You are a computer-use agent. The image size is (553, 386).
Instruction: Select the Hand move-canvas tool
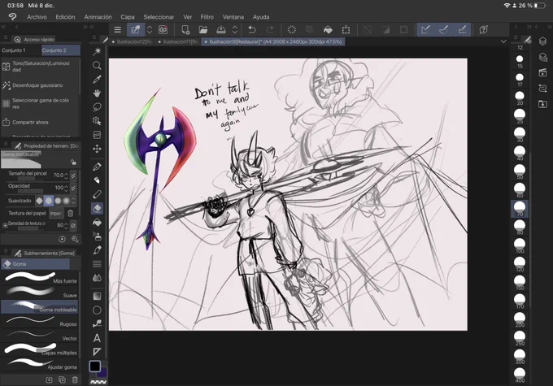[97, 93]
